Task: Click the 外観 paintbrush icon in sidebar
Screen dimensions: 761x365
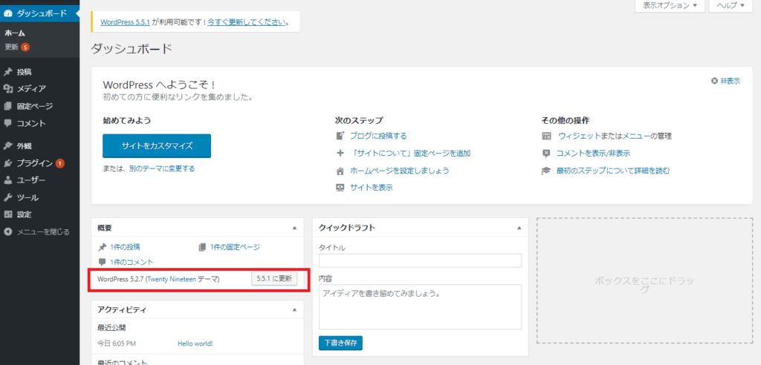Action: coord(8,146)
